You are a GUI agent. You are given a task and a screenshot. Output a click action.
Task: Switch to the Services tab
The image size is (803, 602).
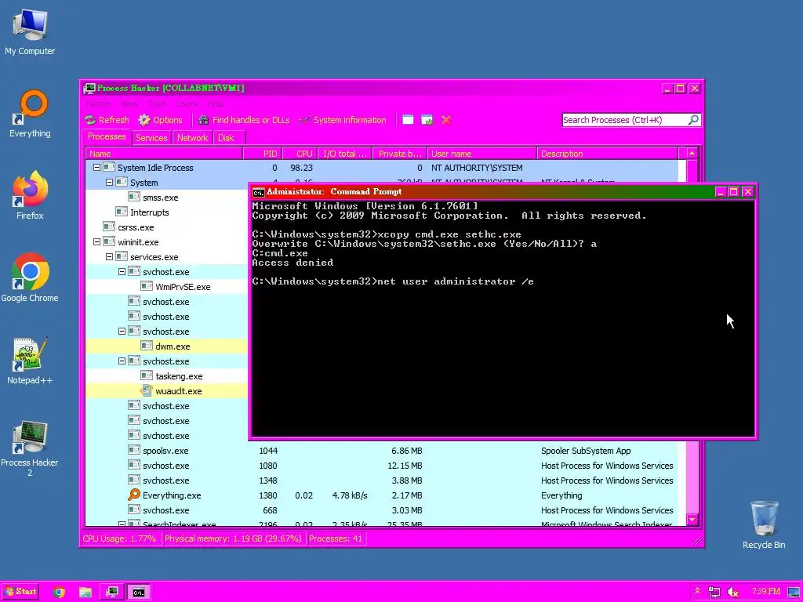click(x=151, y=138)
